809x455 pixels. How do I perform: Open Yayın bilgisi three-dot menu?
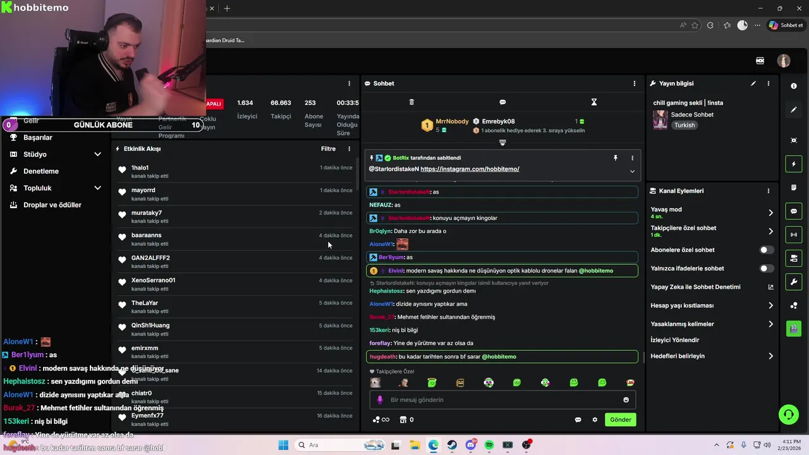[769, 83]
